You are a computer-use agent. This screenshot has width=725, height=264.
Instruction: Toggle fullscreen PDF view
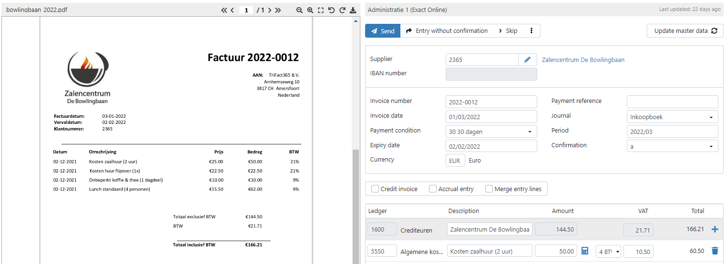[321, 10]
